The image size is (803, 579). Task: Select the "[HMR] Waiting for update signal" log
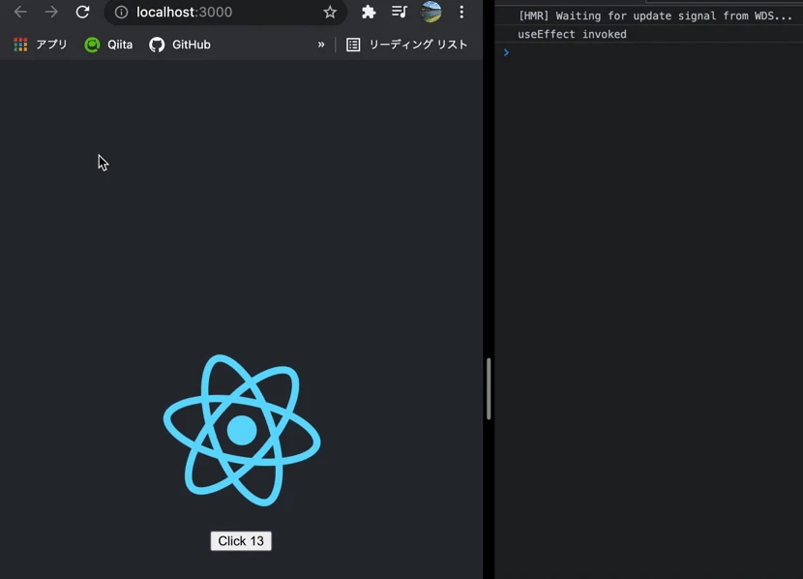tap(655, 15)
